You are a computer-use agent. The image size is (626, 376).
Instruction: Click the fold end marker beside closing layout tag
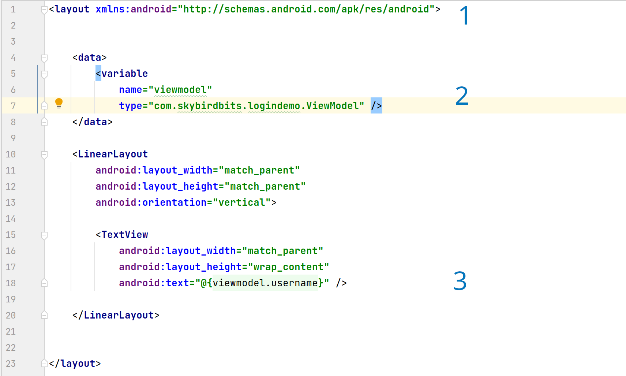click(x=44, y=363)
